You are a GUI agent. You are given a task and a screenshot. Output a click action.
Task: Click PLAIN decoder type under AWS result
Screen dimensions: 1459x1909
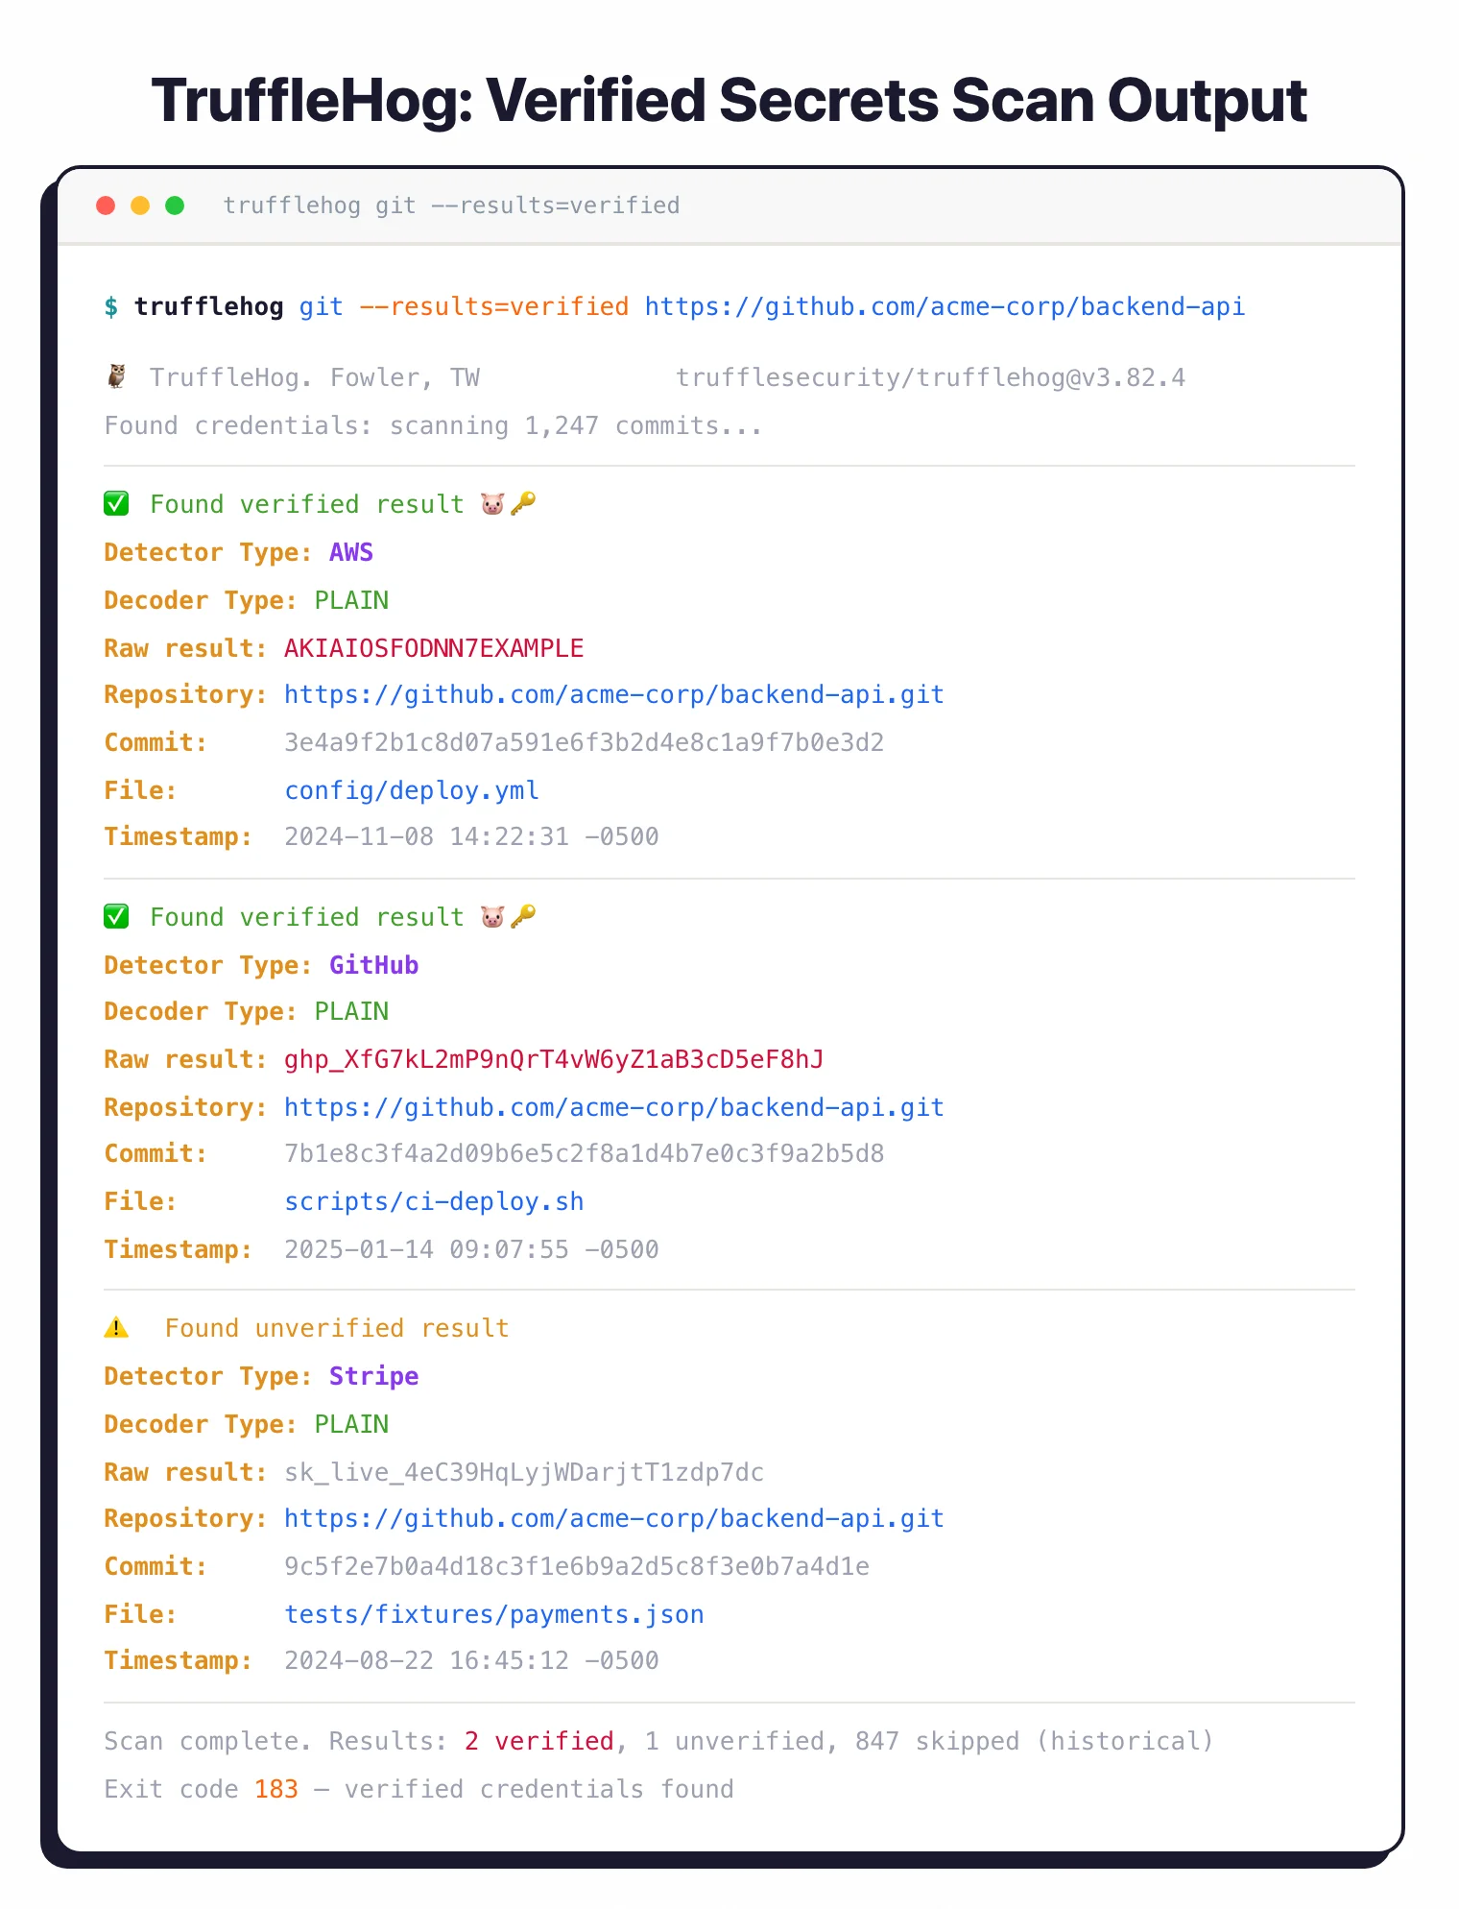pos(351,600)
